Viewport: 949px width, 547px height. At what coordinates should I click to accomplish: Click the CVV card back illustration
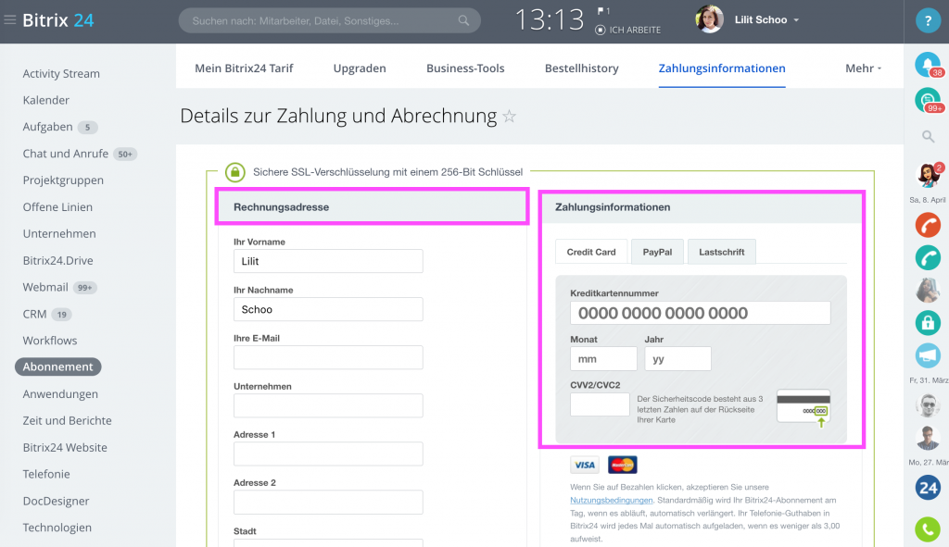[803, 408]
